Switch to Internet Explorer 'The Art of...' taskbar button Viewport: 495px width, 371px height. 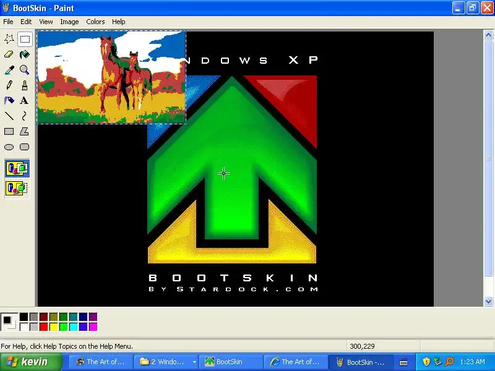(295, 362)
